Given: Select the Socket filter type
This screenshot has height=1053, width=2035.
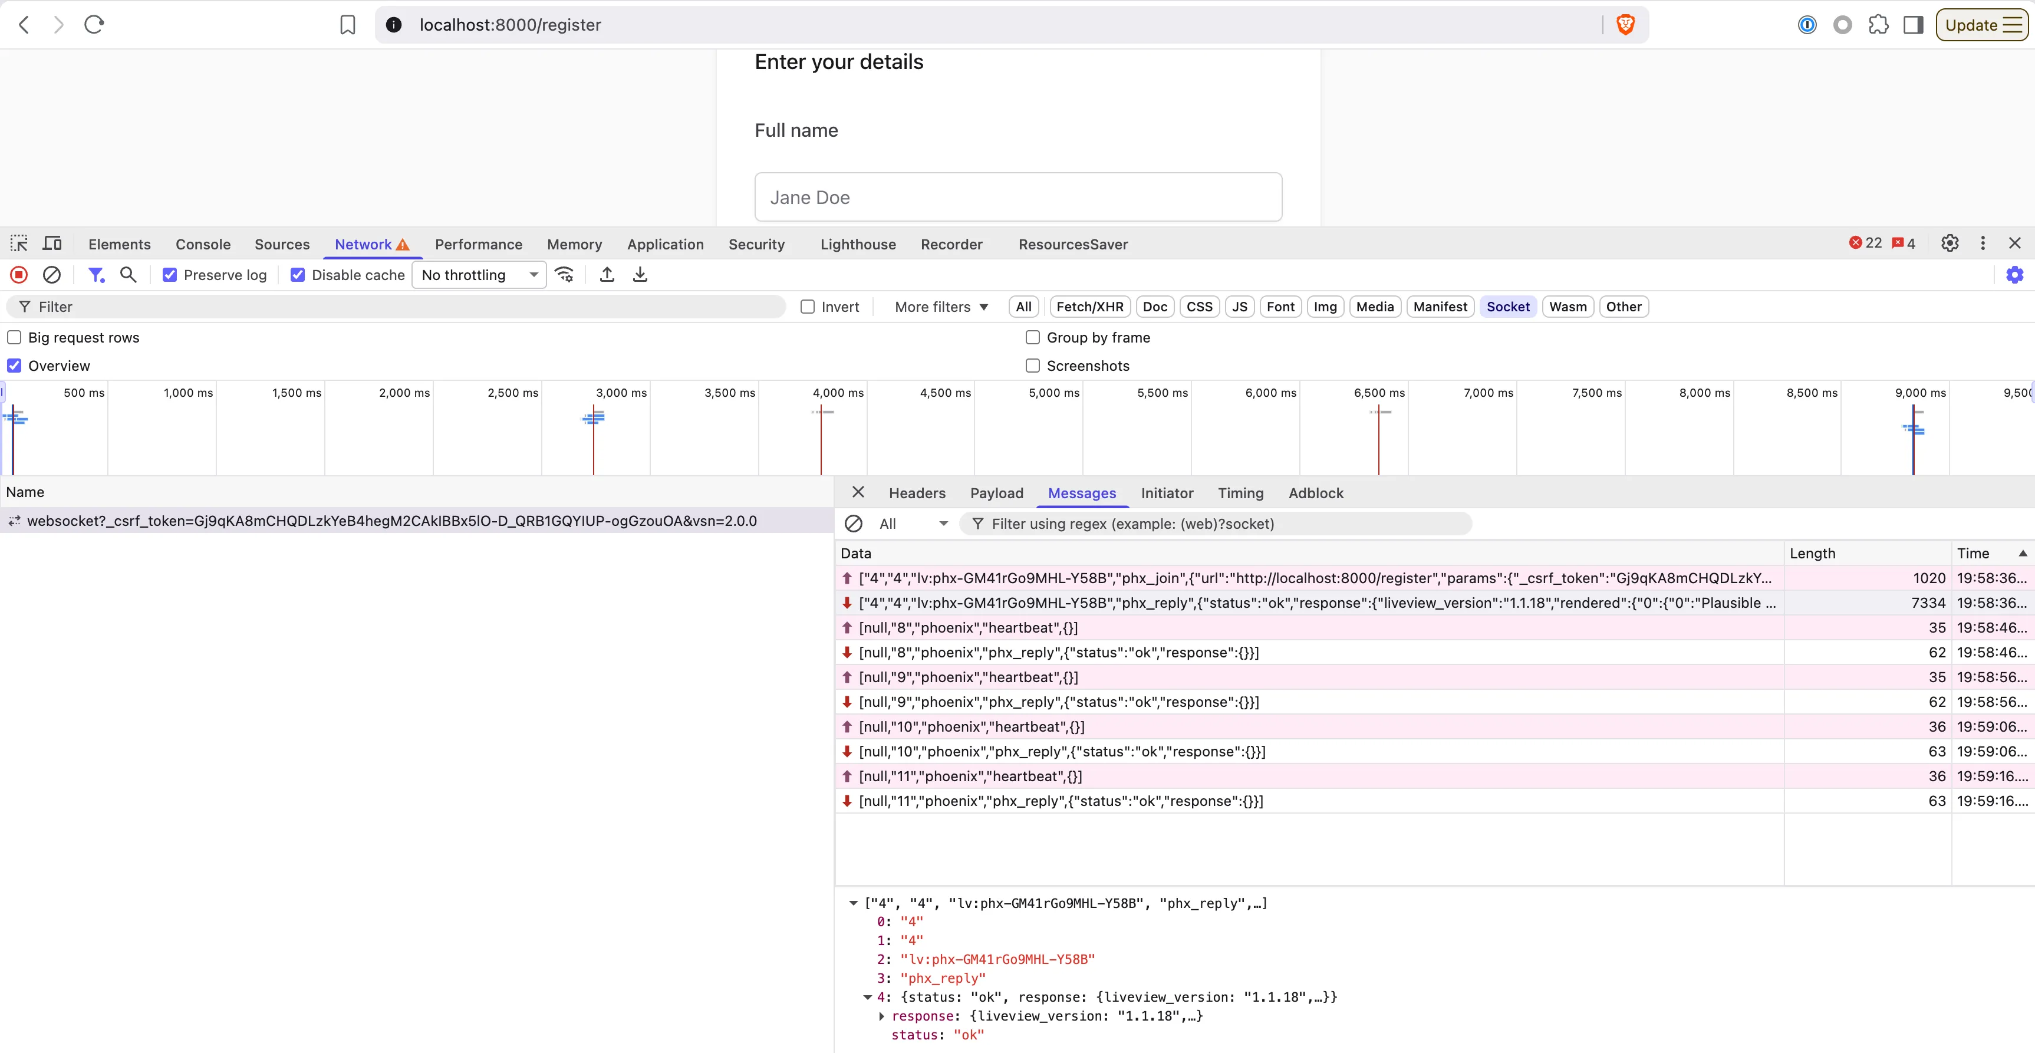Looking at the screenshot, I should click(x=1507, y=307).
